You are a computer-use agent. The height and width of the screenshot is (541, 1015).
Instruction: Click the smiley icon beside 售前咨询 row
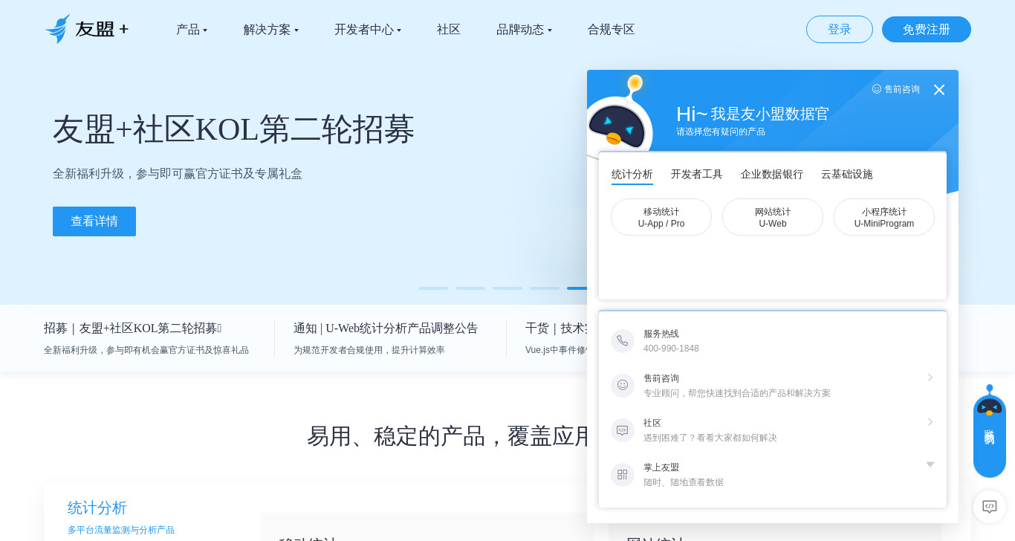point(623,386)
